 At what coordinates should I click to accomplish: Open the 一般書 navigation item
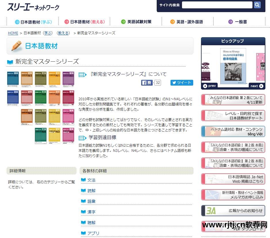pos(238,22)
